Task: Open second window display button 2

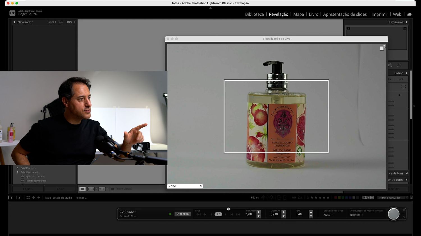Action: tap(19, 198)
